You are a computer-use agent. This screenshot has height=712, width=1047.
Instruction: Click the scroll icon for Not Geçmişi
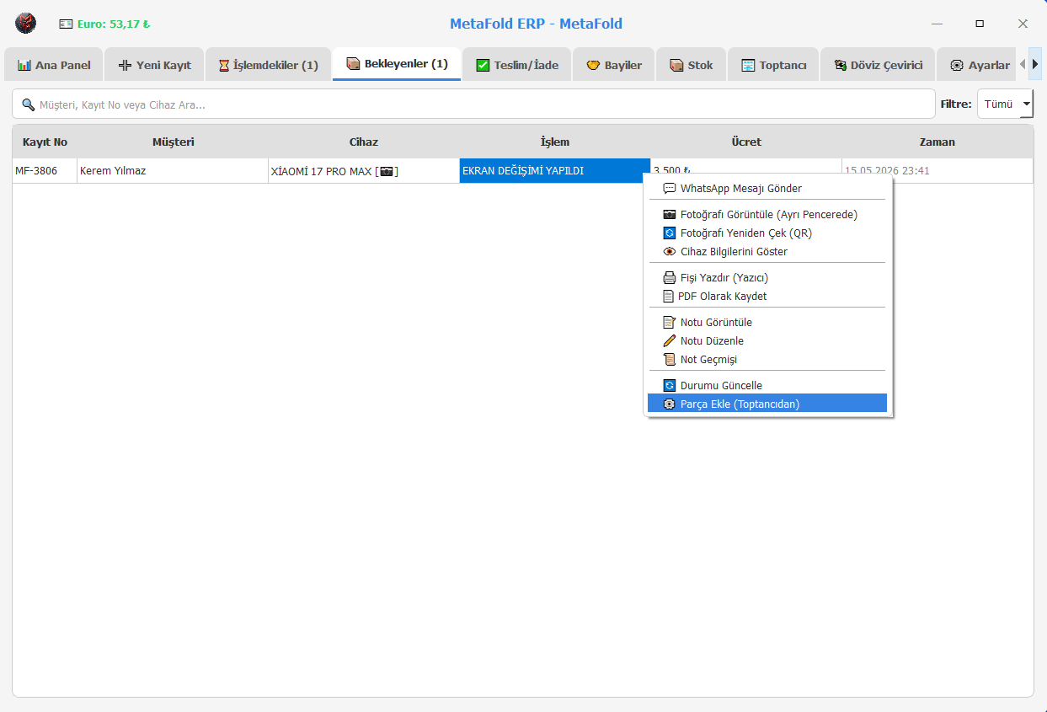point(670,360)
